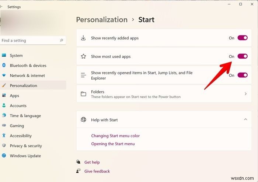Screen dimensions: 258x182
Task: Click the Give feedback link
Action: (x=97, y=171)
